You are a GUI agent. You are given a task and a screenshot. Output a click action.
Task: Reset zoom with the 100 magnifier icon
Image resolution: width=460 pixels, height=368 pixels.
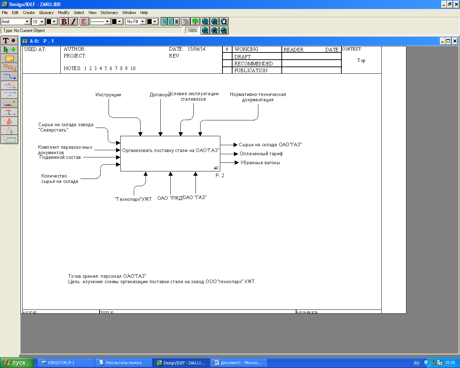pos(205,31)
